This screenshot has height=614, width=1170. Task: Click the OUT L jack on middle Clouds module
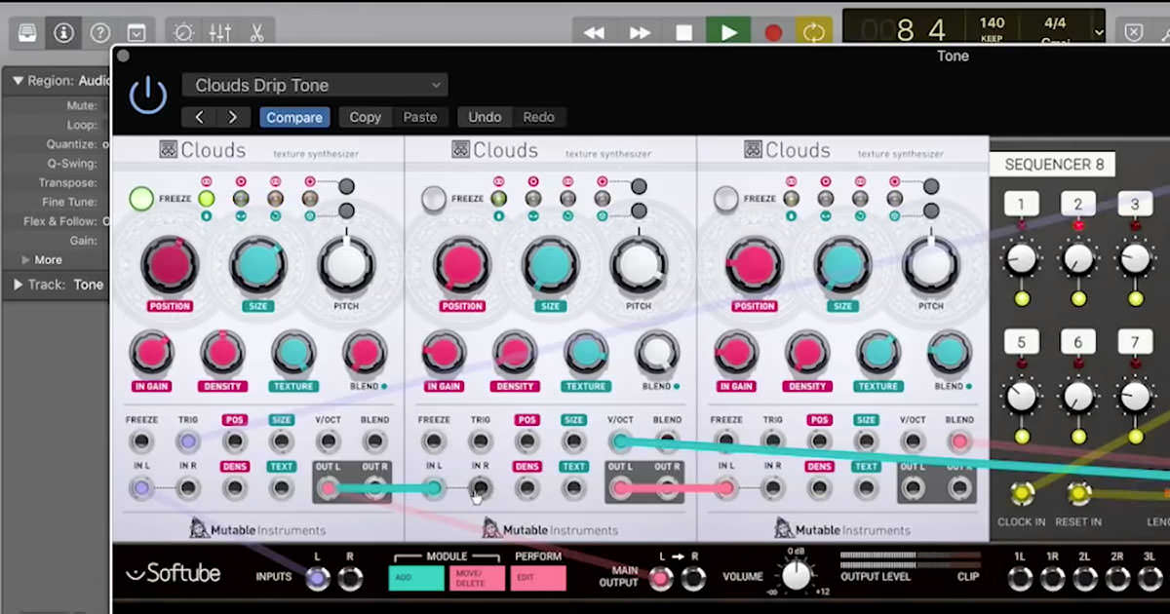coord(621,488)
